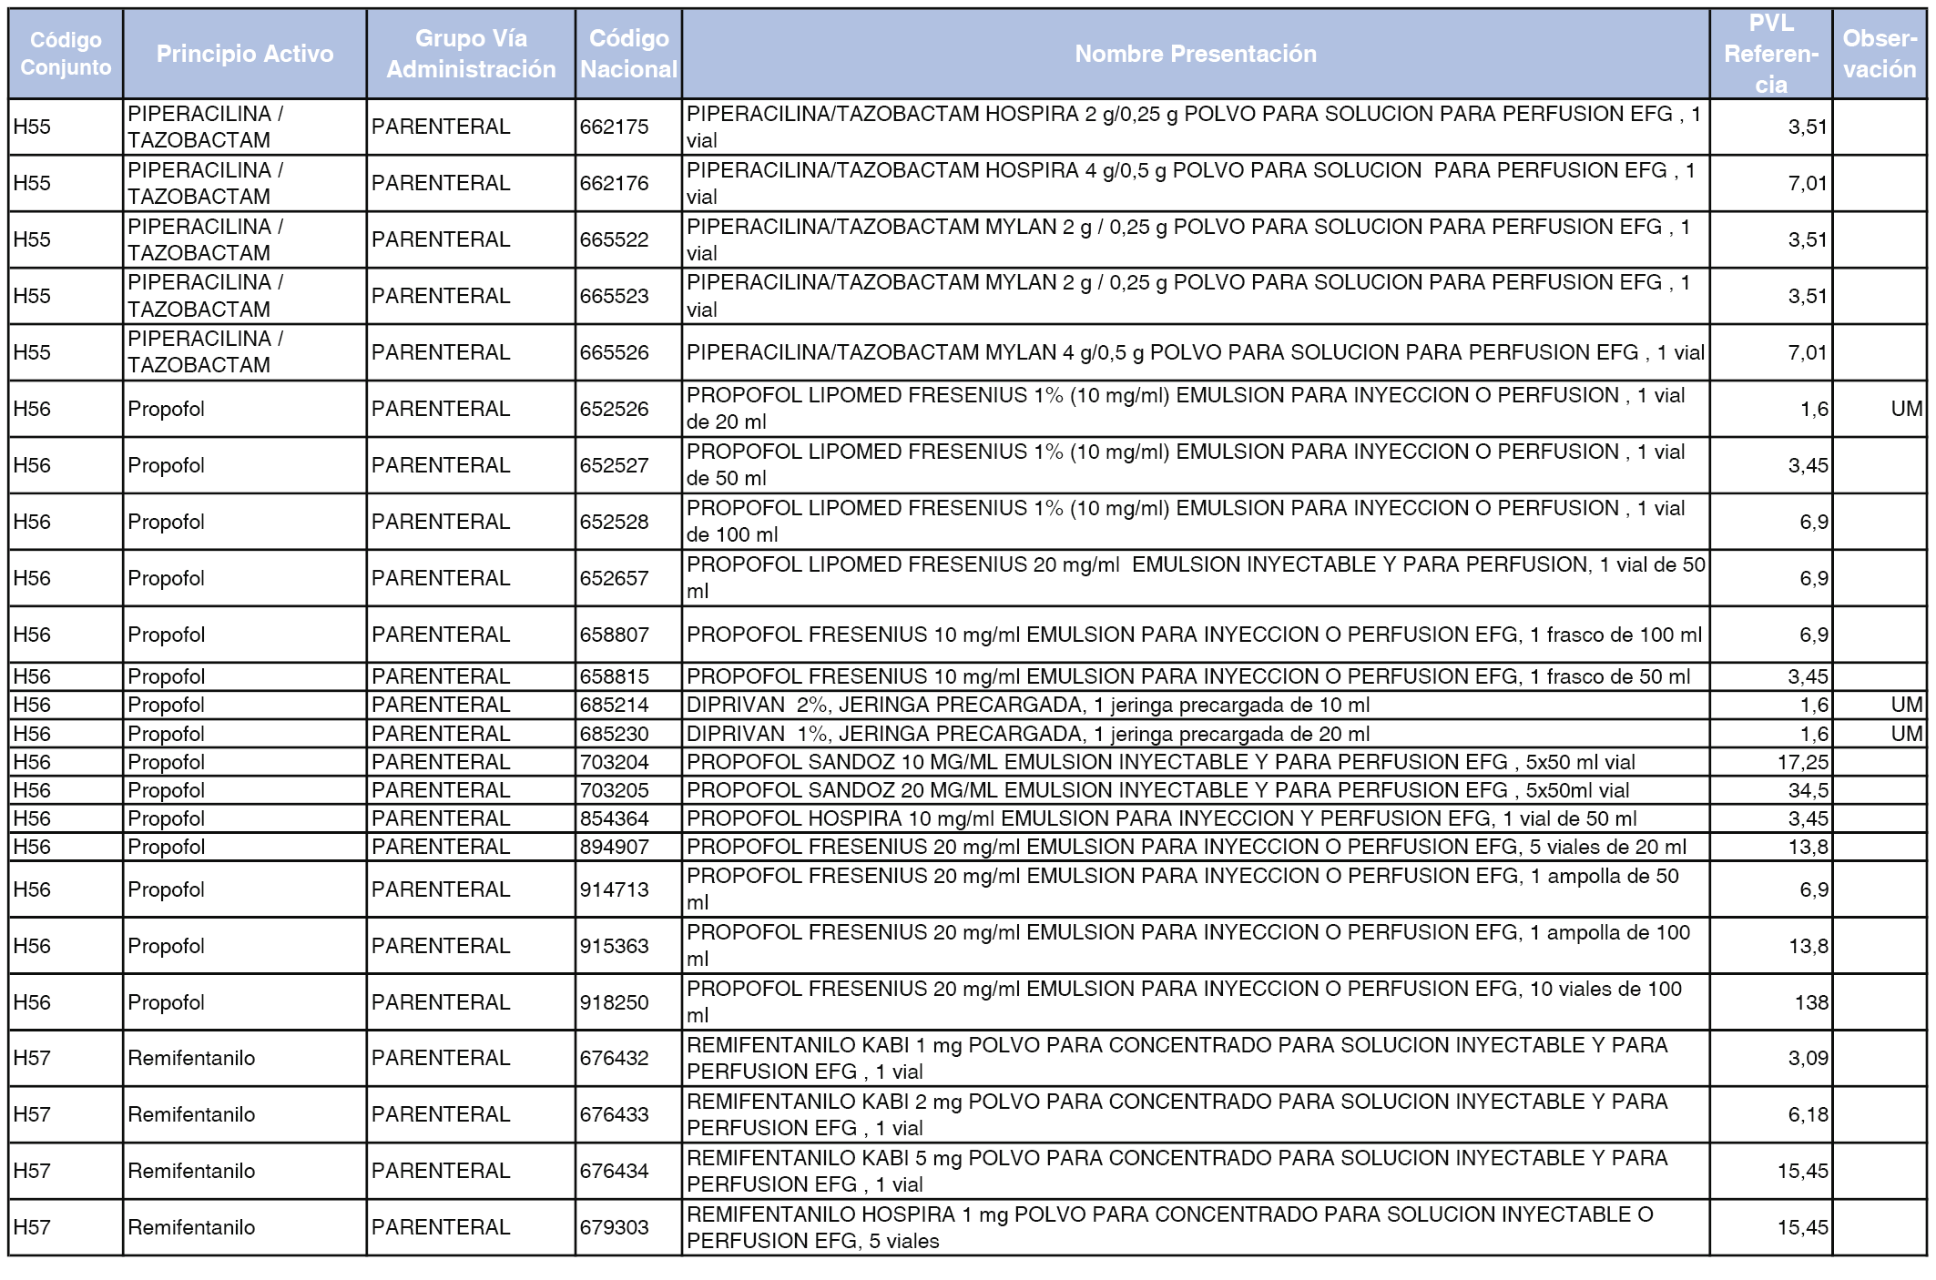The height and width of the screenshot is (1280, 1936).
Task: Select national code 662175
Action: 615,127
